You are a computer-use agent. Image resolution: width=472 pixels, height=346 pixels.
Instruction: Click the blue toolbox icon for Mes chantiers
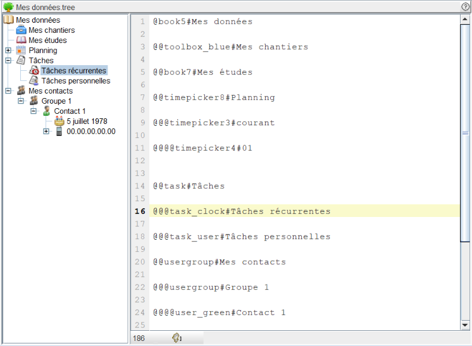[x=21, y=30]
